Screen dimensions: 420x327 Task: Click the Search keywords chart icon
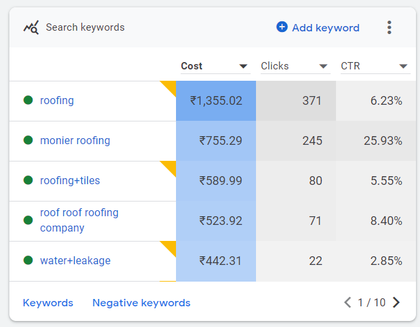pyautogui.click(x=31, y=27)
